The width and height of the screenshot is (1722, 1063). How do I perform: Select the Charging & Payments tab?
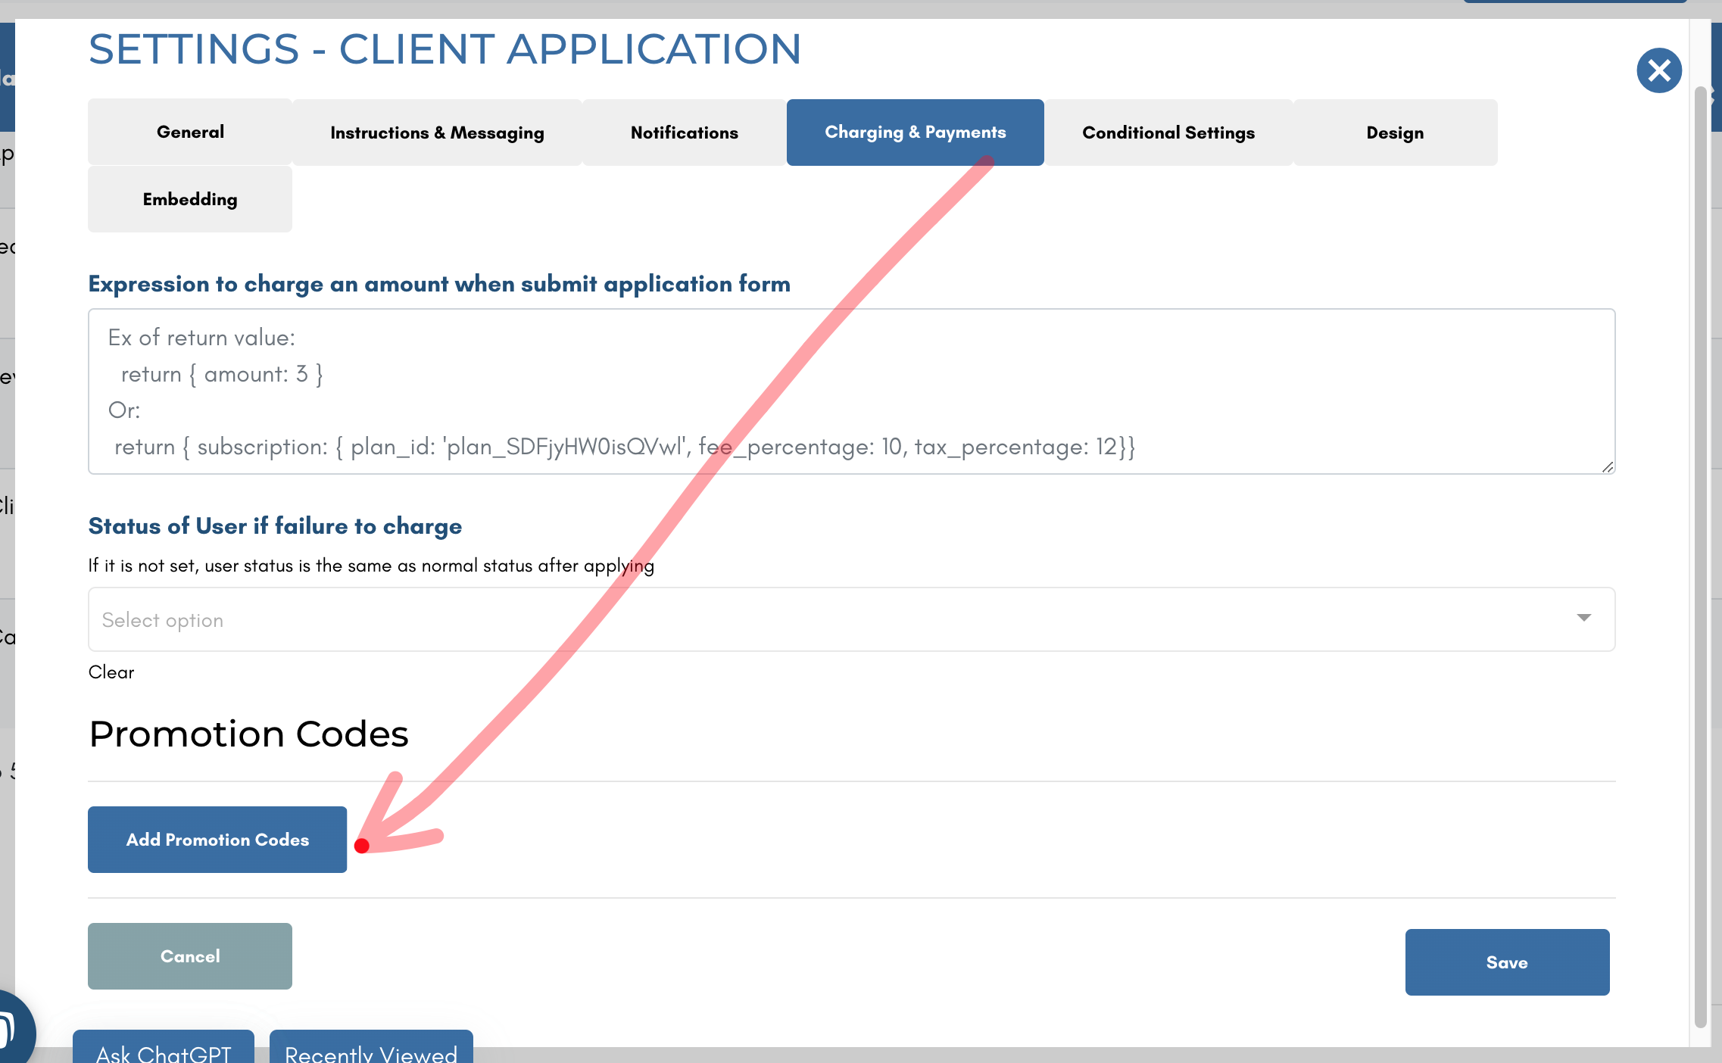[914, 132]
